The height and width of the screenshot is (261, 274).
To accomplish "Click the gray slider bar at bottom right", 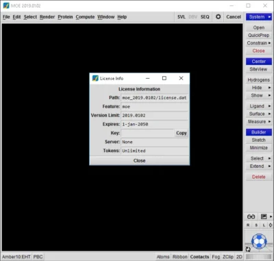I will [x=259, y=257].
